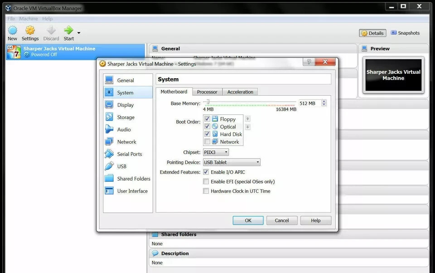Select the Floppy disk icon in Boot Order
Image resolution: width=435 pixels, height=273 pixels.
pos(215,119)
